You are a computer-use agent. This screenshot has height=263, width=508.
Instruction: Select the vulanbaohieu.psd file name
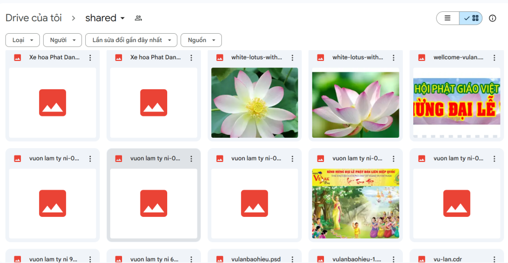tap(256, 259)
